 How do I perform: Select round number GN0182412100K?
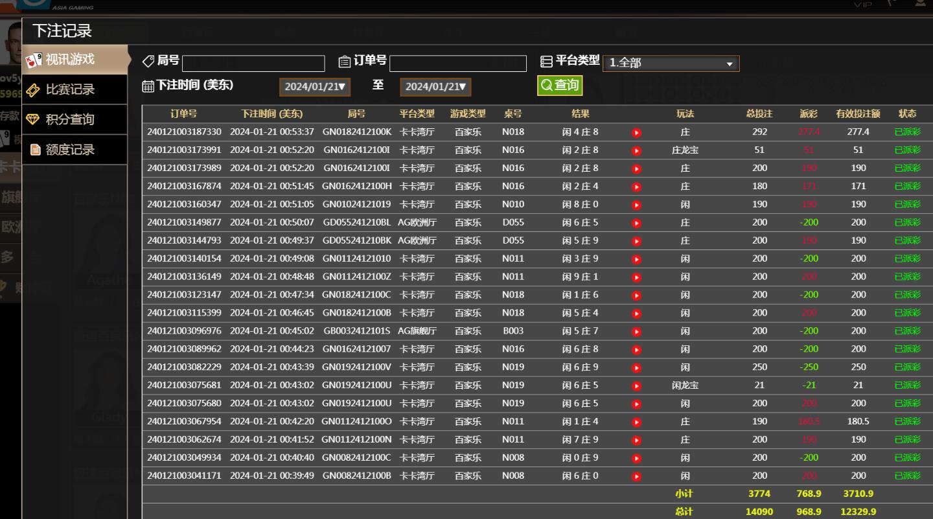click(357, 132)
